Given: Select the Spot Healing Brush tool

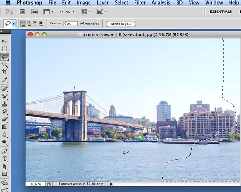Looking at the screenshot, I should (x=5, y=89).
